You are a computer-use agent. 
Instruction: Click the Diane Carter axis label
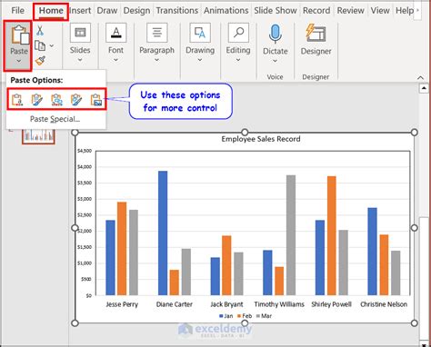pyautogui.click(x=175, y=304)
